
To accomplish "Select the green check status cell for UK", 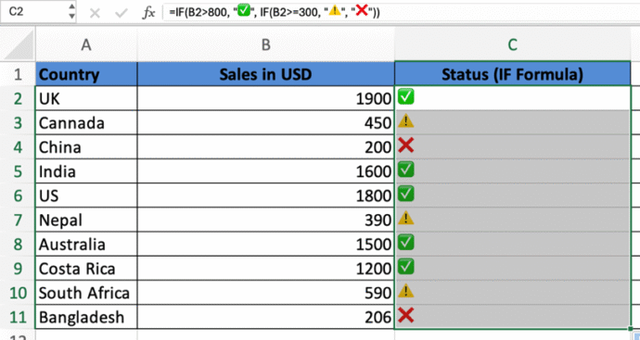I will pyautogui.click(x=512, y=98).
